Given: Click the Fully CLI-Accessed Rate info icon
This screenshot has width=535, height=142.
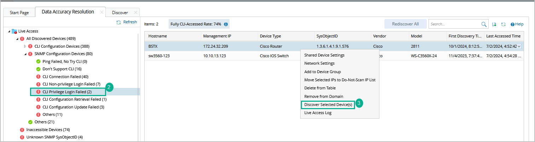Looking at the screenshot, I should click(226, 24).
